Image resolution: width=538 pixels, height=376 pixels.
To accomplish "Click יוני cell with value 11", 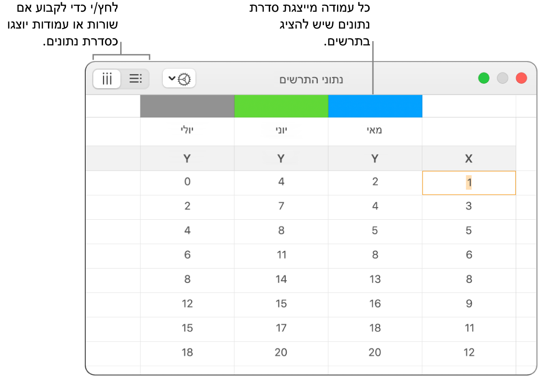I will pyautogui.click(x=281, y=255).
